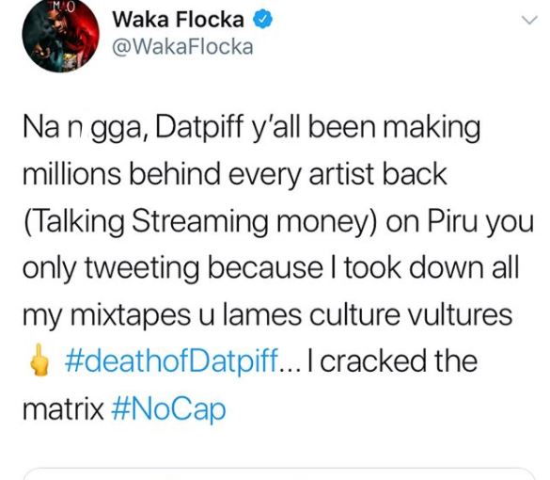Click the word Piru in the tweet
550x480 pixels.
point(452,221)
